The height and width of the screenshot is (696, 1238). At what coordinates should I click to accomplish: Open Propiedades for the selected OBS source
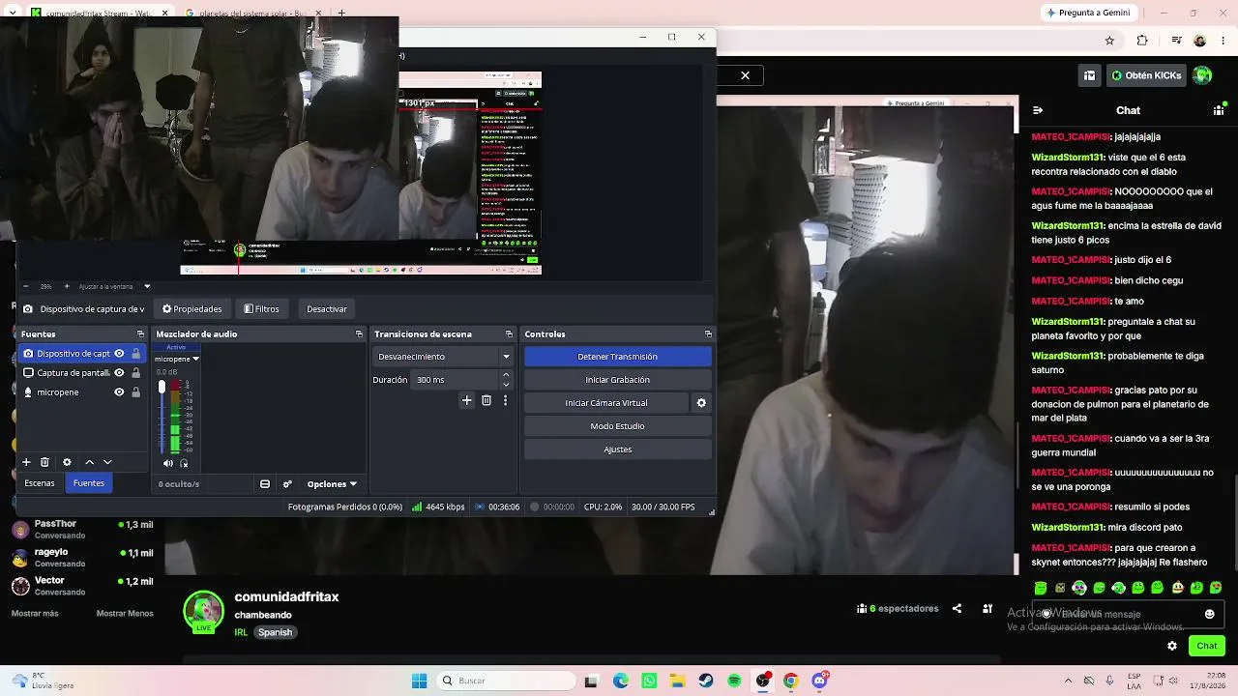click(x=192, y=309)
